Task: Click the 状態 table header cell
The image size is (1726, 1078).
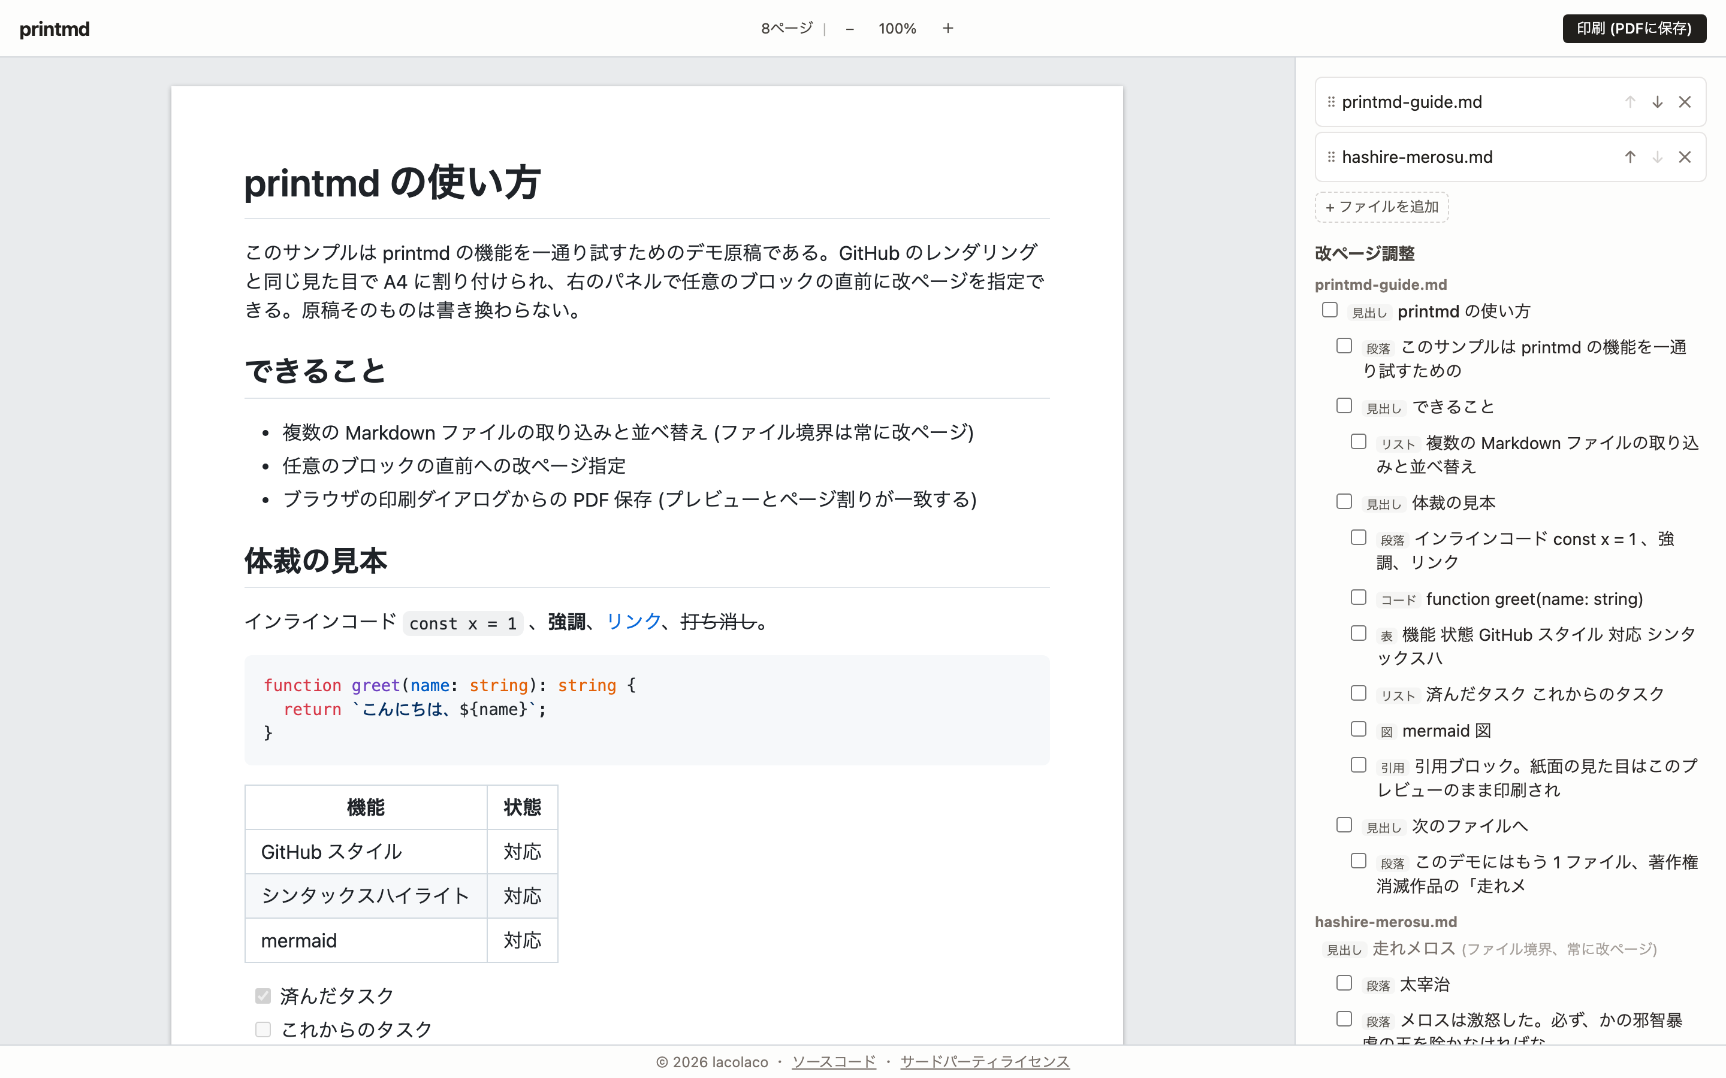Action: coord(522,808)
